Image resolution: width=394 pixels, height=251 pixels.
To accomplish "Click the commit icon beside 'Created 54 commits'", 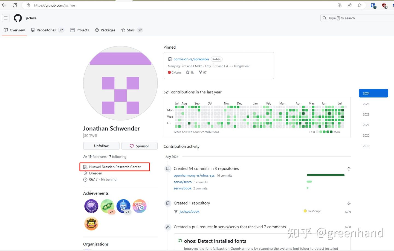I will 168,169.
